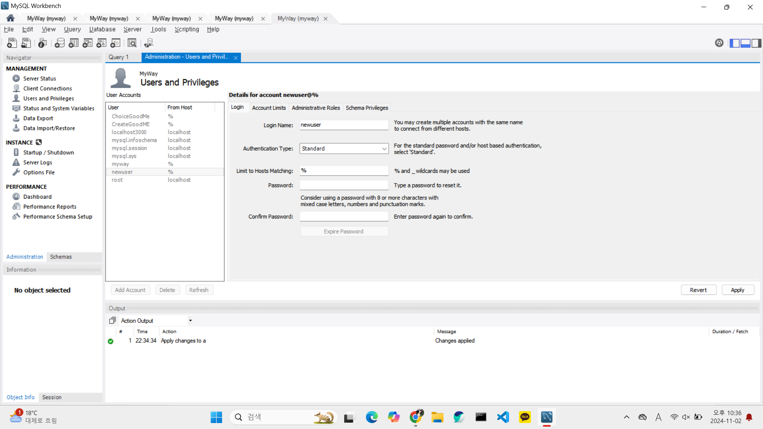Toggle the bottom output panel

[x=746, y=43]
